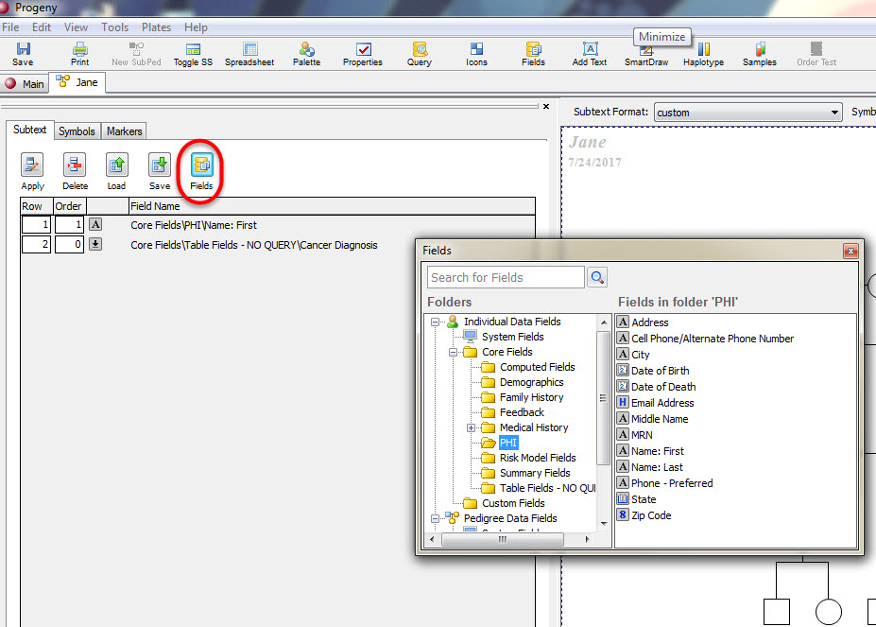Select the Risk Model Fields folder

tap(538, 458)
